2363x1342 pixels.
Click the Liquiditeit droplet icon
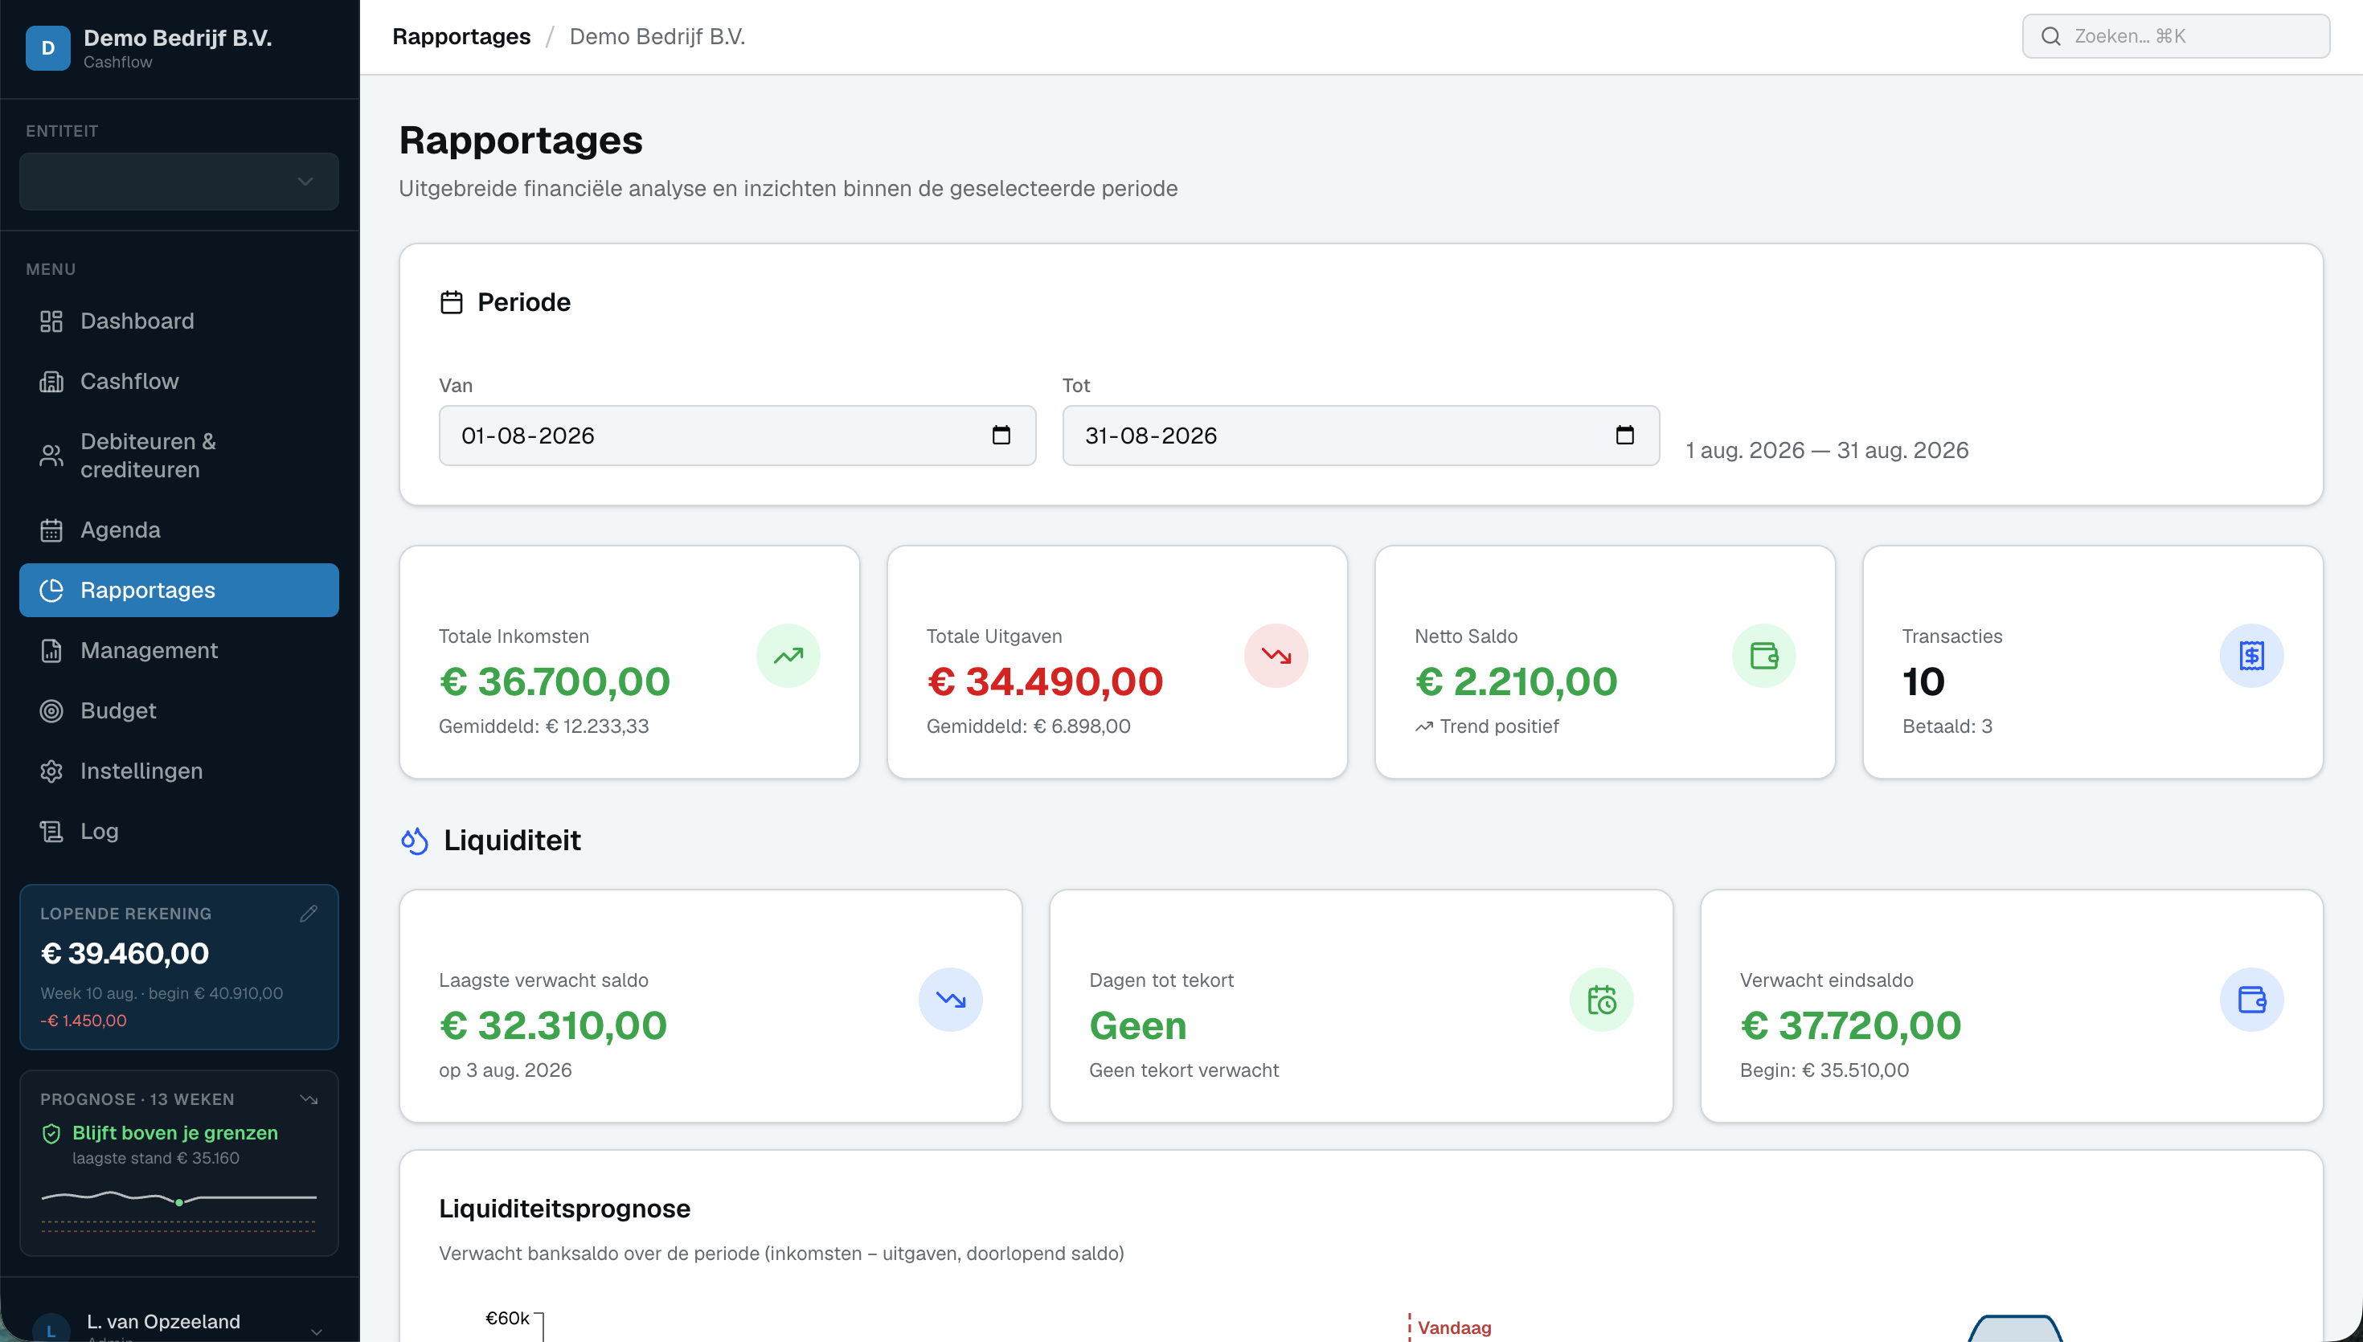pos(415,841)
